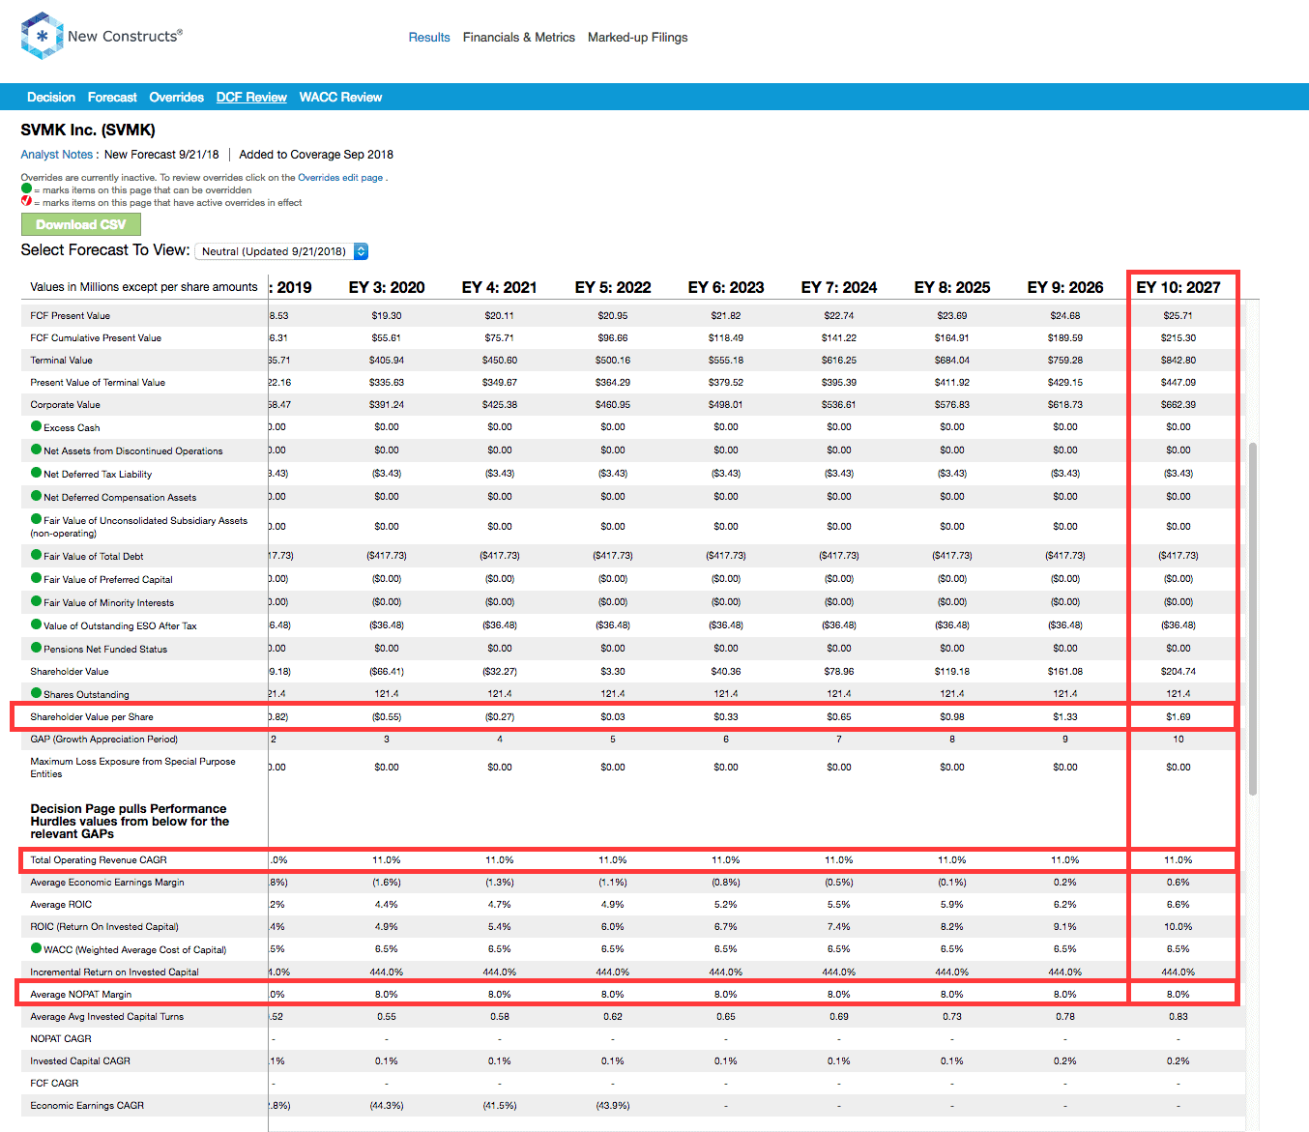The height and width of the screenshot is (1132, 1309).
Task: Click green dot beside Pensions Net Funded Status
Action: pos(36,648)
